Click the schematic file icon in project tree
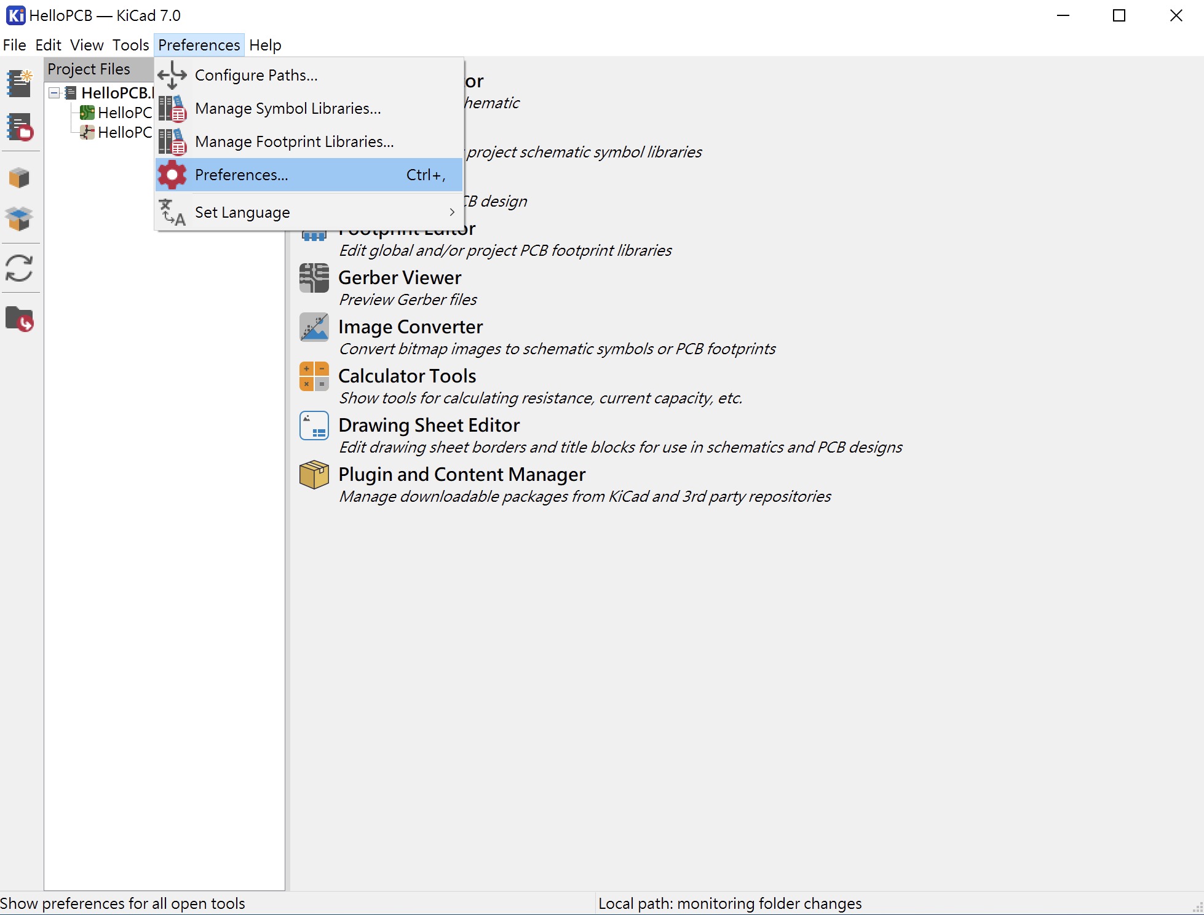The image size is (1204, 915). pos(87,132)
